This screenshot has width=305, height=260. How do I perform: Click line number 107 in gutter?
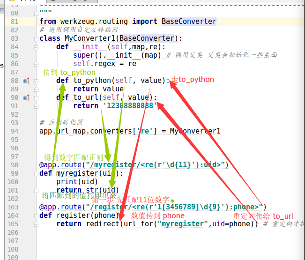[x=13, y=241]
